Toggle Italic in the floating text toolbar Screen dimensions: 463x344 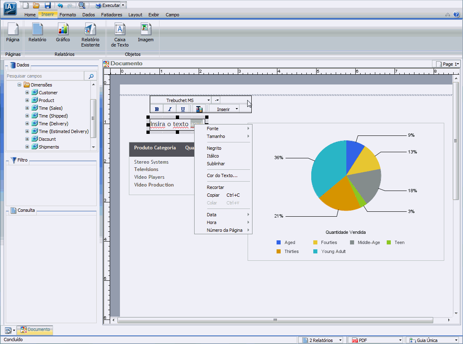click(x=170, y=109)
